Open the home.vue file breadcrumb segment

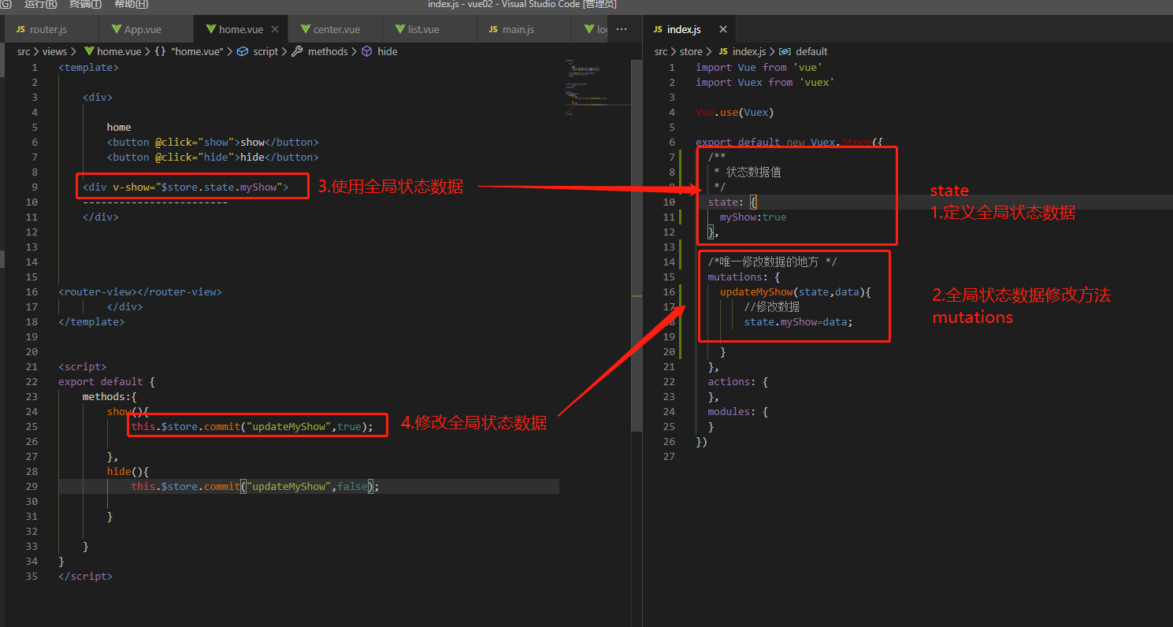point(120,51)
